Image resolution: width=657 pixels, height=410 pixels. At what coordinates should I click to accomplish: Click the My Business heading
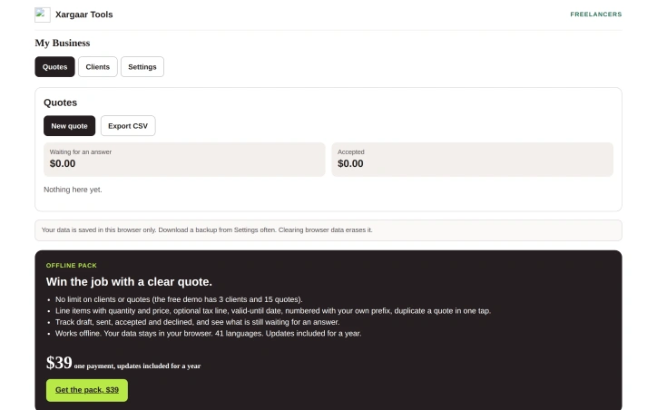point(63,43)
